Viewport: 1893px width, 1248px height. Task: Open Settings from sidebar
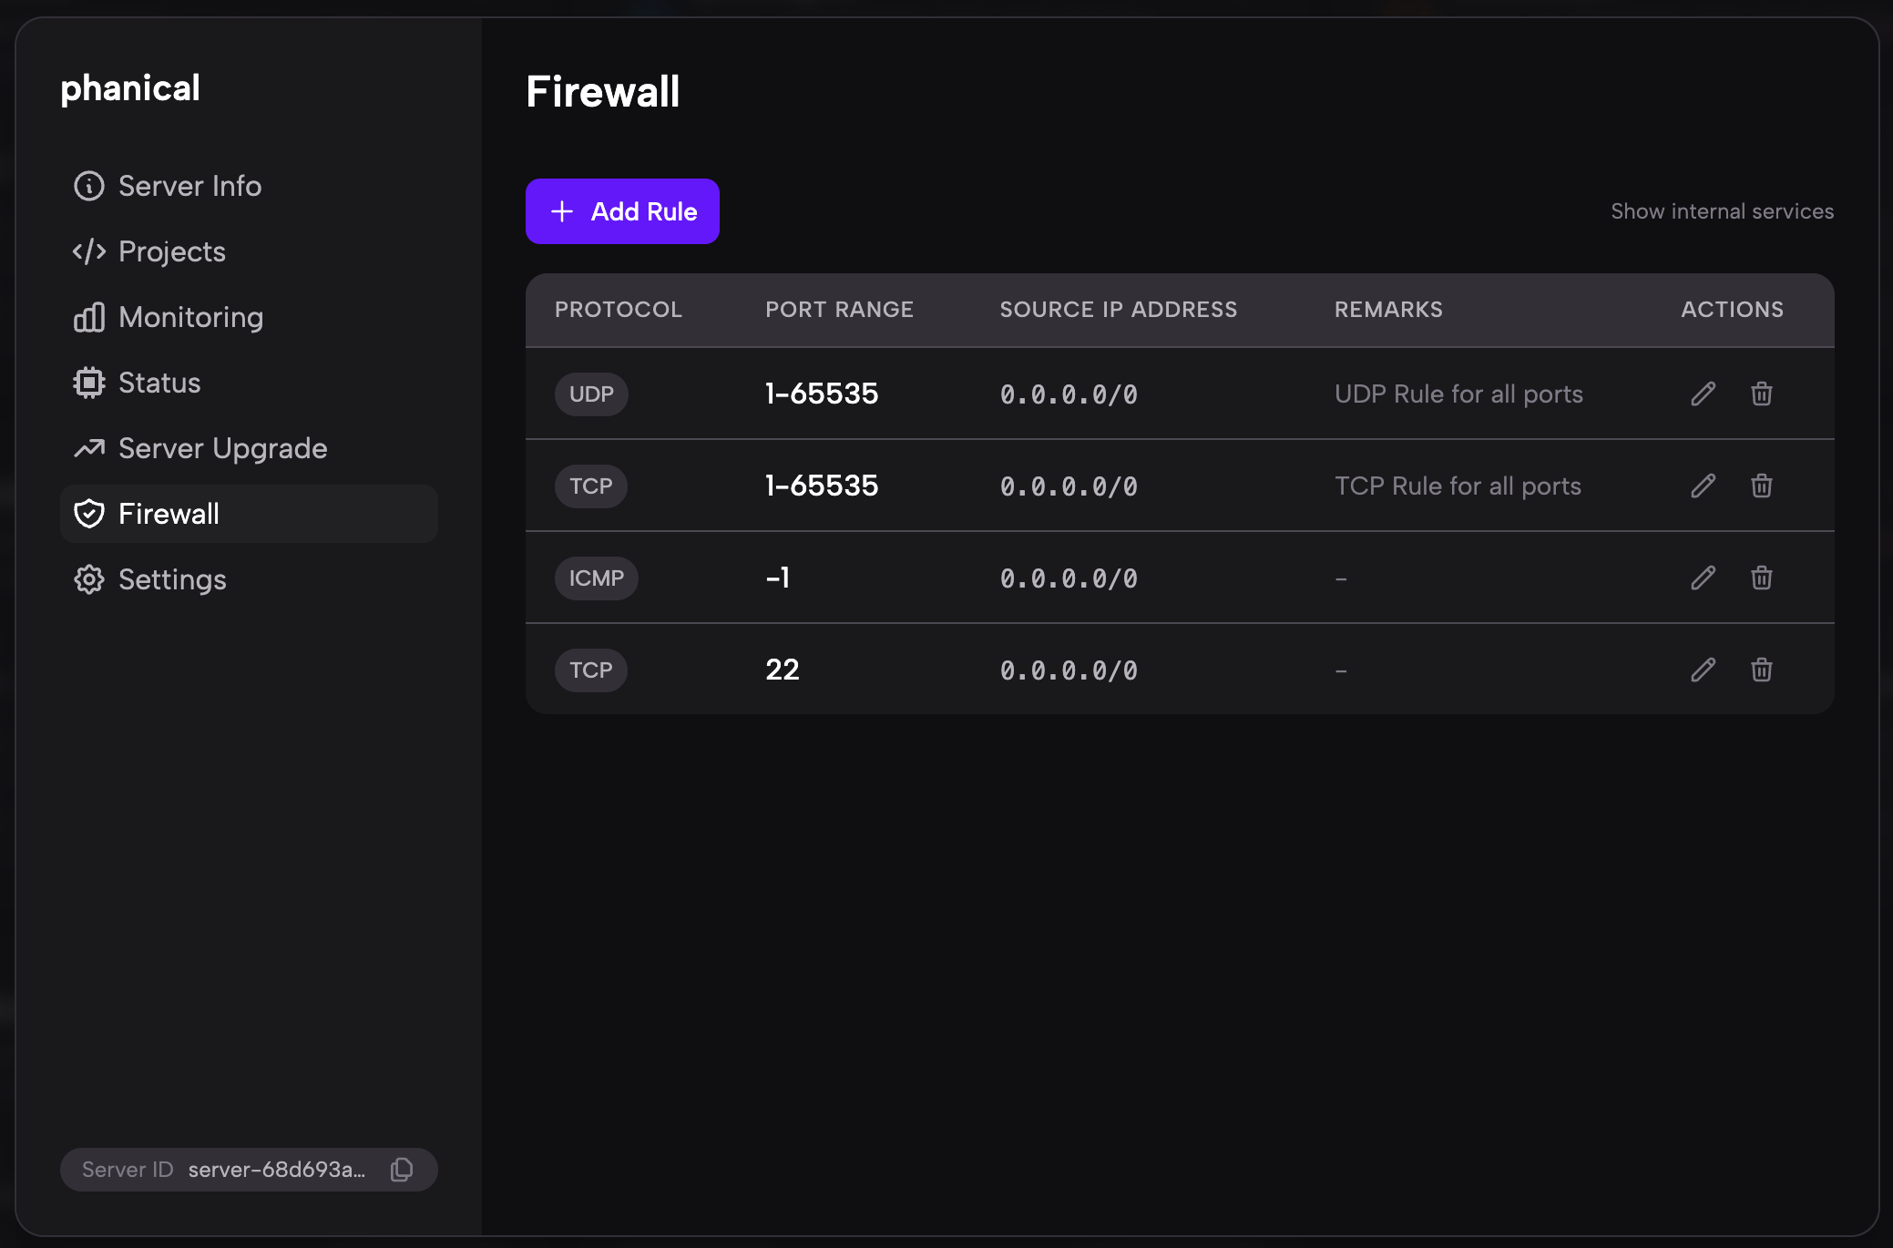172,579
